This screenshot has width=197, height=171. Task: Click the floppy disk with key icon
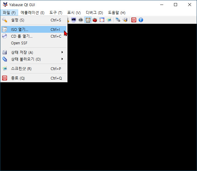pos(125,20)
